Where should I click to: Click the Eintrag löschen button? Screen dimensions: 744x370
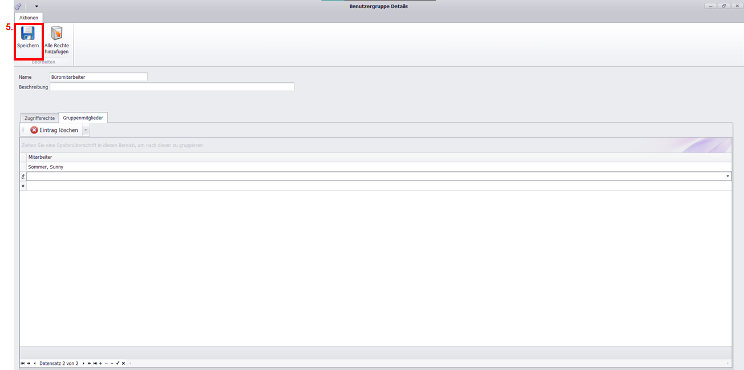[x=54, y=130]
